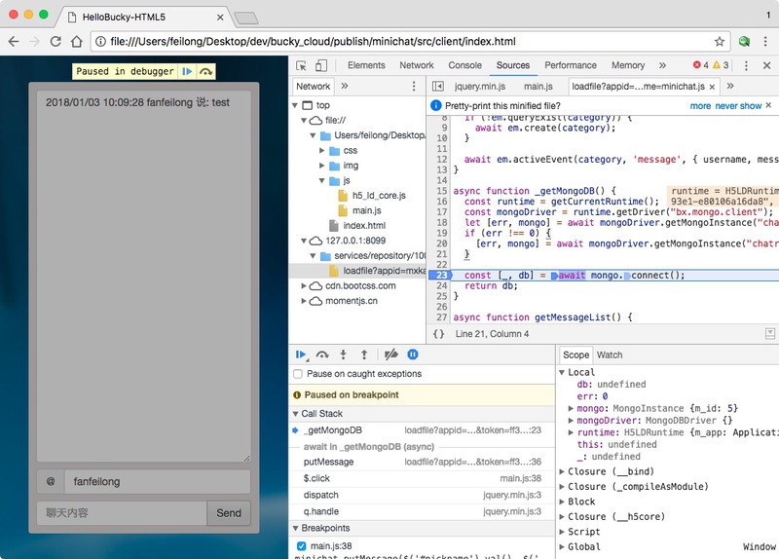Activate the inspect element picker
This screenshot has height=559, width=779.
[x=302, y=65]
